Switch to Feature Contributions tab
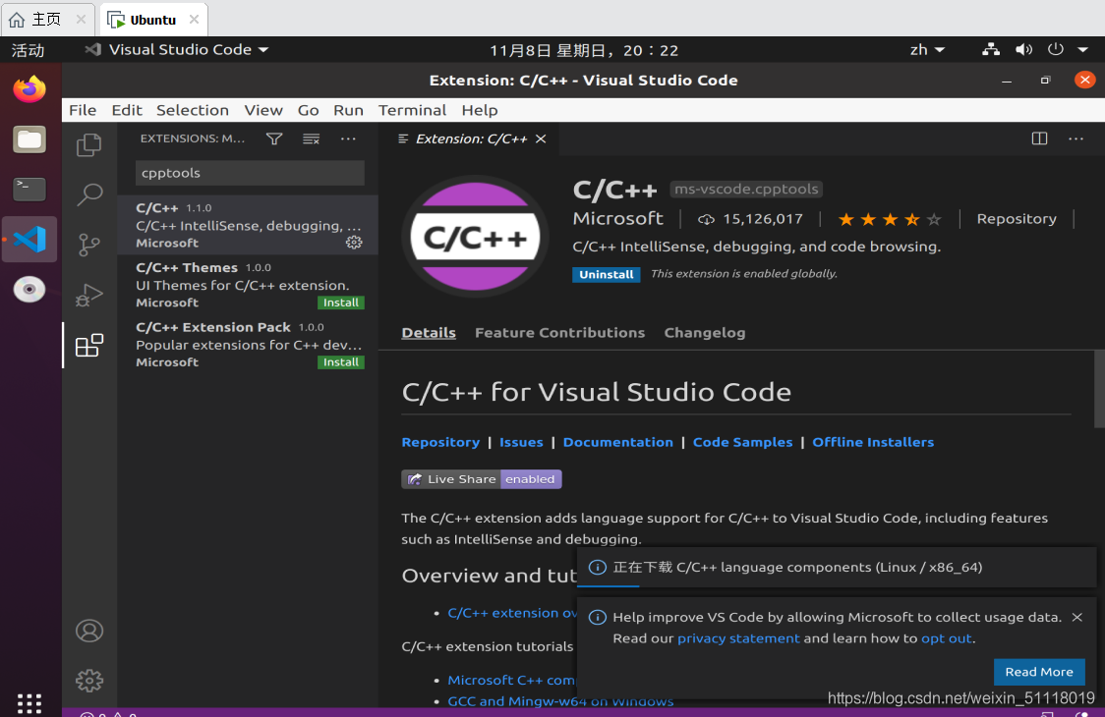Viewport: 1105px width, 717px height. [559, 332]
